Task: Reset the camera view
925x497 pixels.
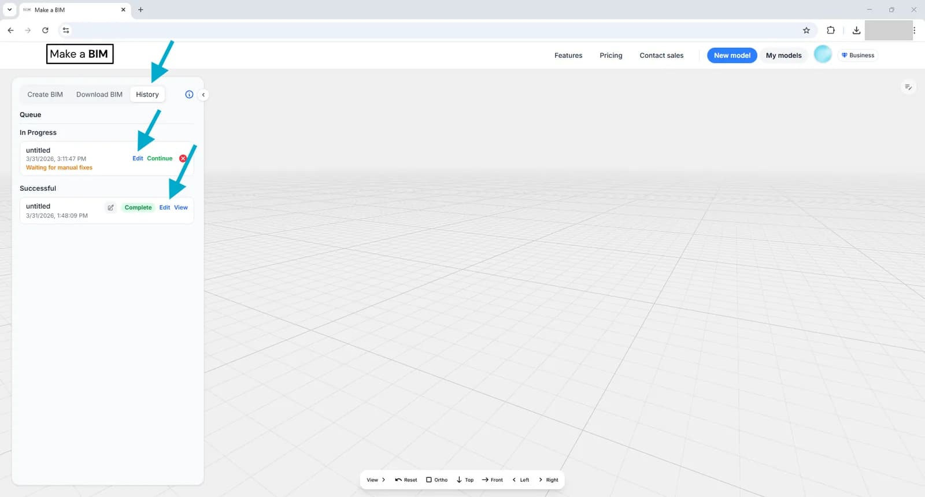Action: point(406,480)
